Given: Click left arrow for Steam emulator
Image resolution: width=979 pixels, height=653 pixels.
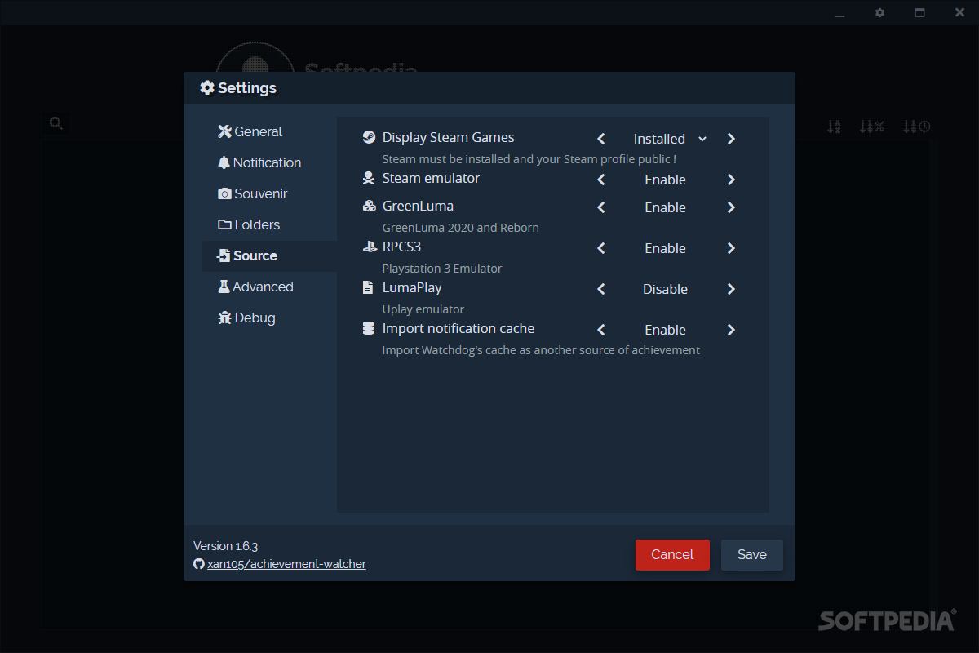Looking at the screenshot, I should 601,180.
